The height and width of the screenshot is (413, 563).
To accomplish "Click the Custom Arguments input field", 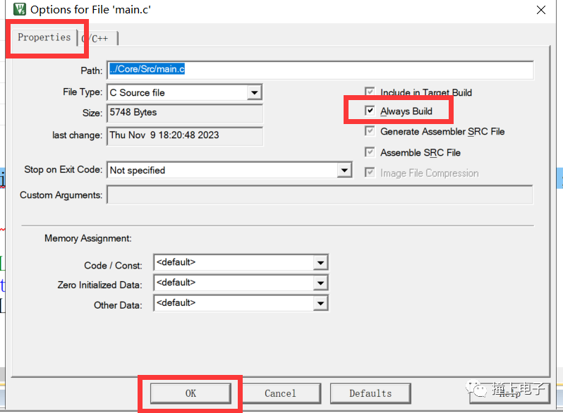I will click(x=320, y=195).
